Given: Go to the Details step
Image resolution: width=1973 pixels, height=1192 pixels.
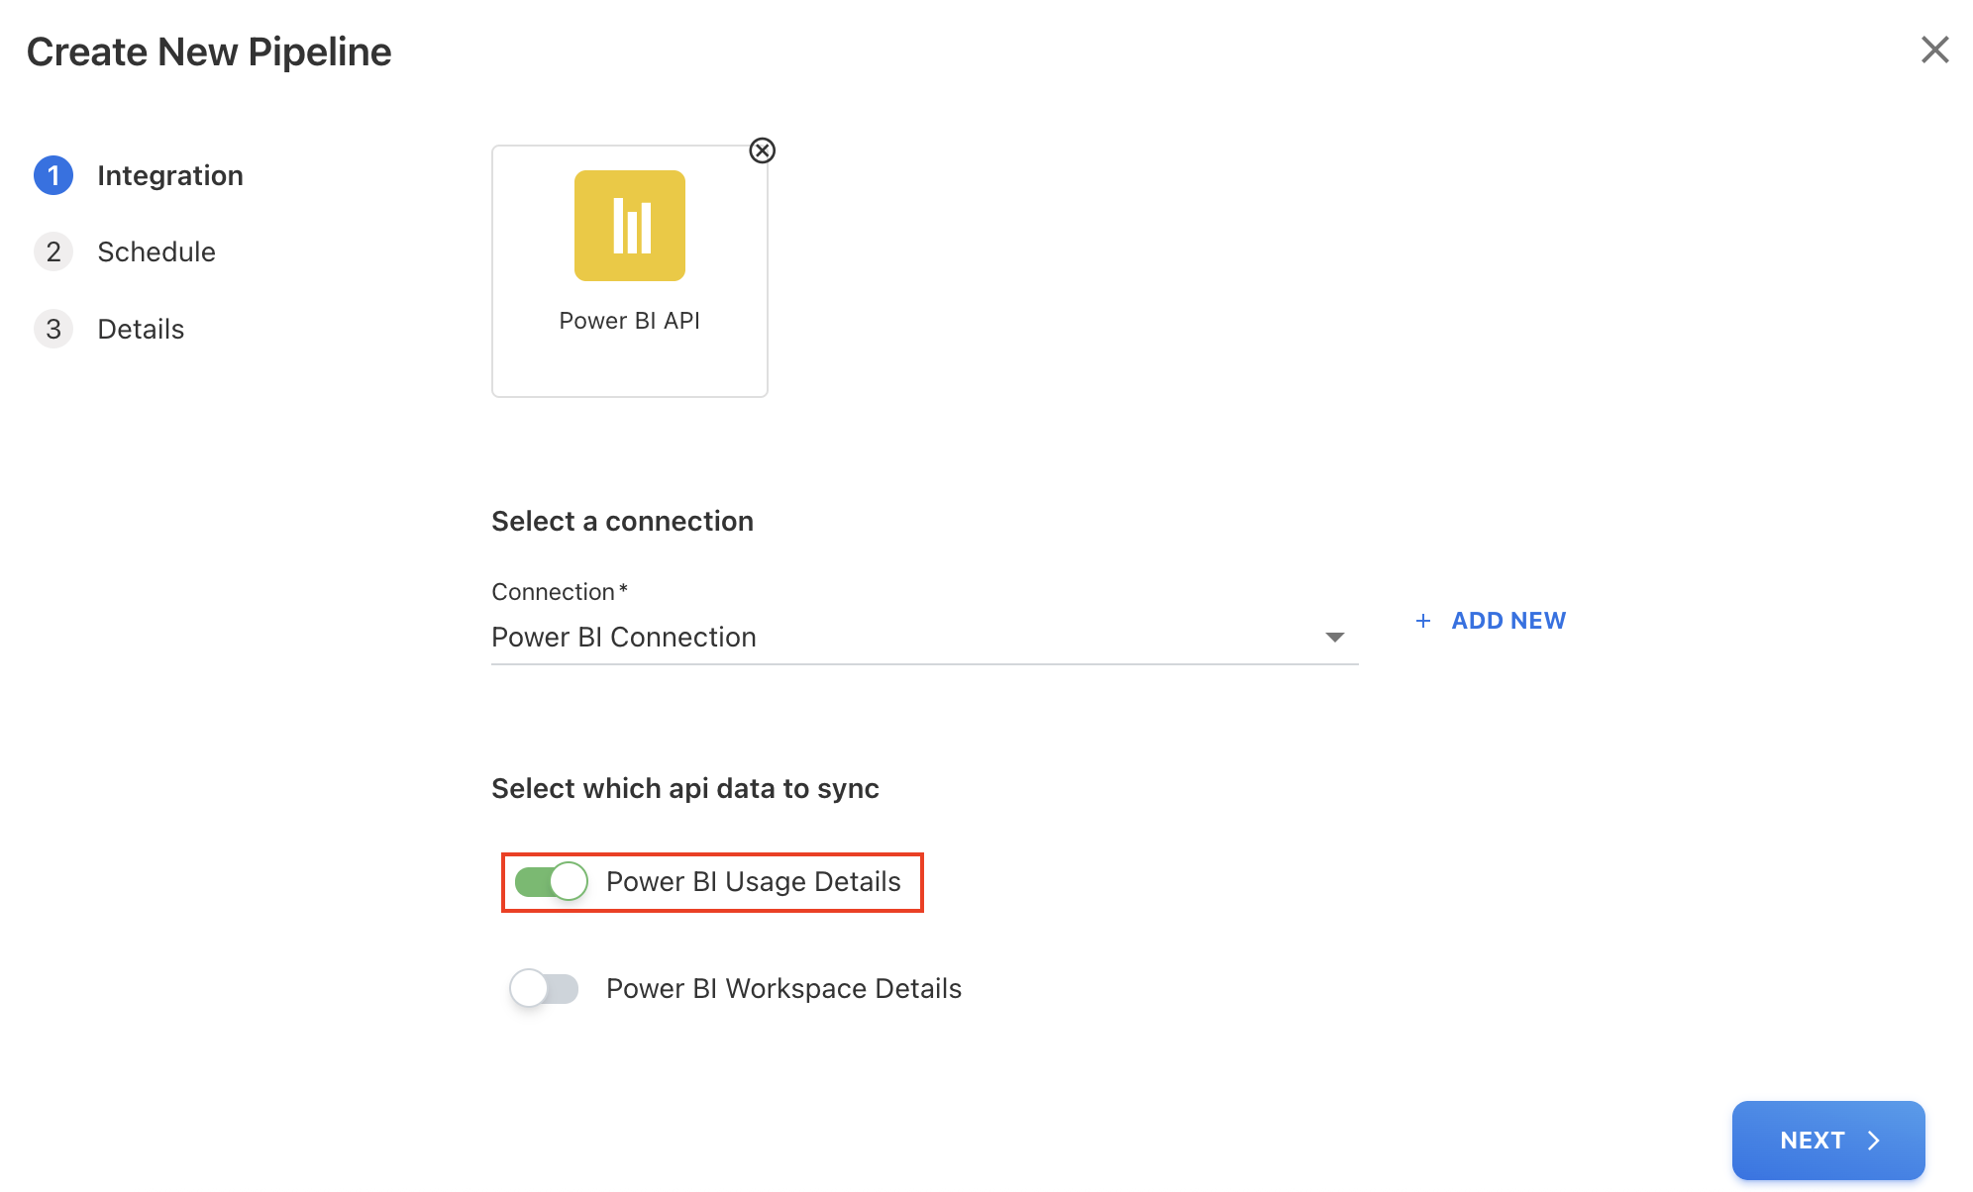Looking at the screenshot, I should pyautogui.click(x=141, y=329).
